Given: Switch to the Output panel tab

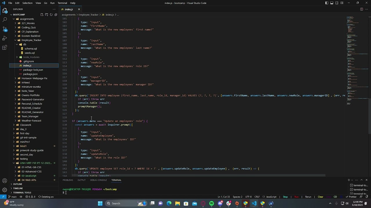Looking at the screenshot, I should [81, 180].
